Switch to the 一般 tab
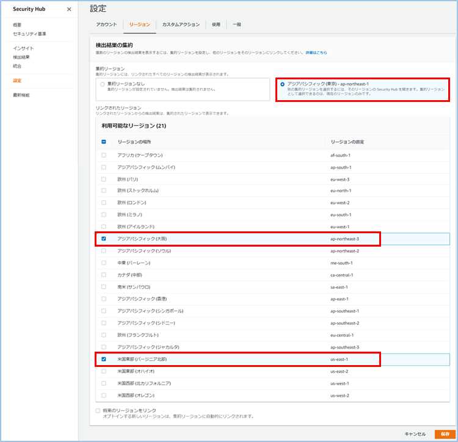The height and width of the screenshot is (442, 458). (x=237, y=24)
